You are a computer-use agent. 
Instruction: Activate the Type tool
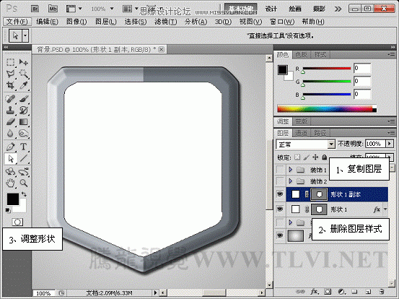[24, 147]
